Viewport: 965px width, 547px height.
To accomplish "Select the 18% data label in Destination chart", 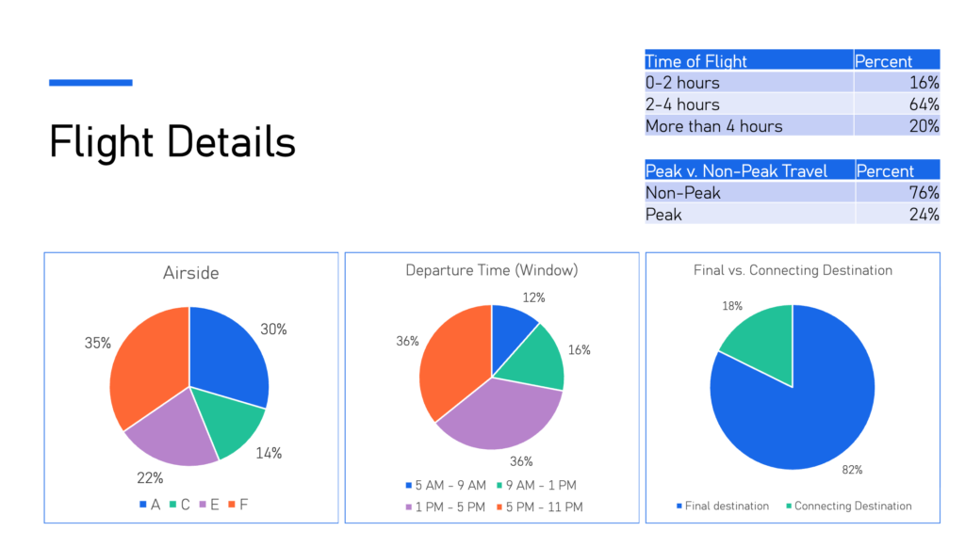I will [x=731, y=306].
